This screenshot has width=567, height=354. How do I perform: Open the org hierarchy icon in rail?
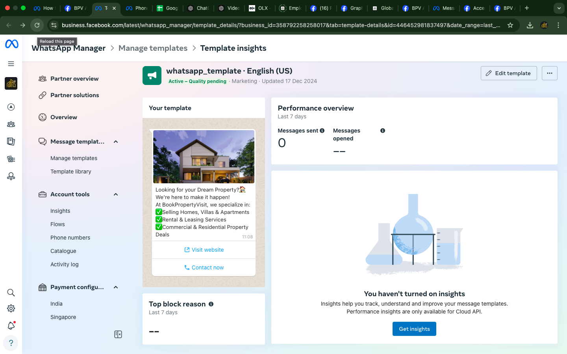point(11,176)
